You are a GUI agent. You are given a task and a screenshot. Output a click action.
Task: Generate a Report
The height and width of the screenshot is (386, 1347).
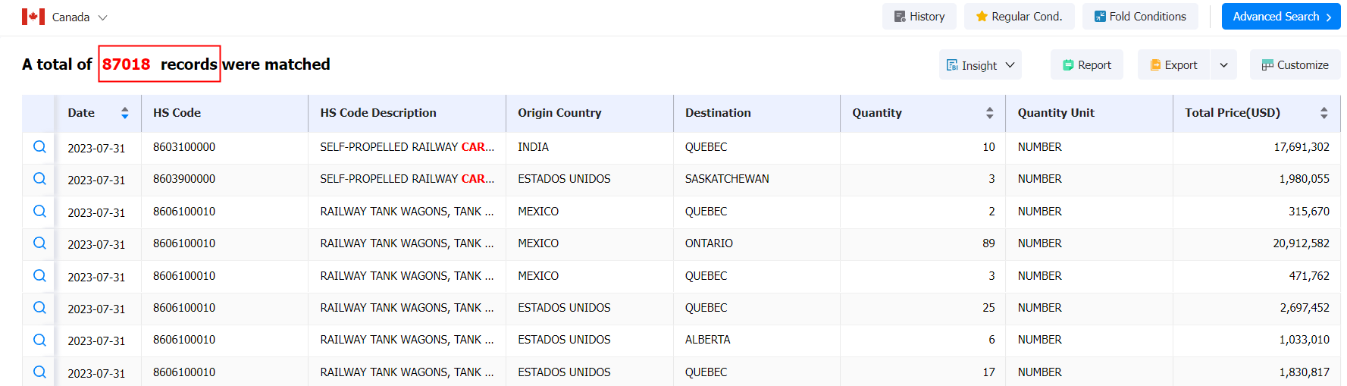[x=1086, y=65]
